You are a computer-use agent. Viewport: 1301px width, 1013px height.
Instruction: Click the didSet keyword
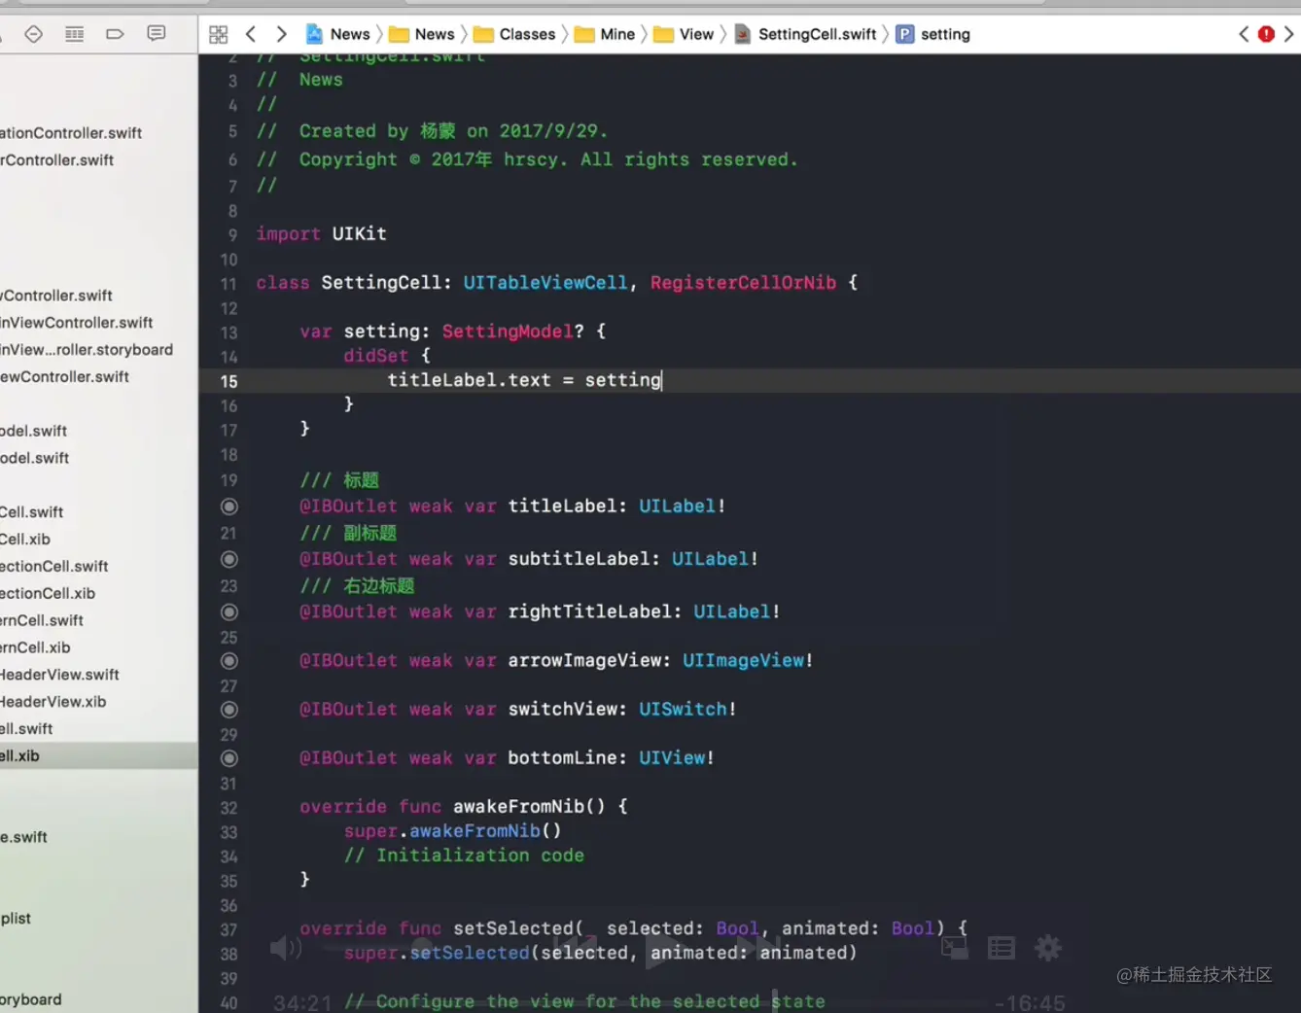(375, 356)
